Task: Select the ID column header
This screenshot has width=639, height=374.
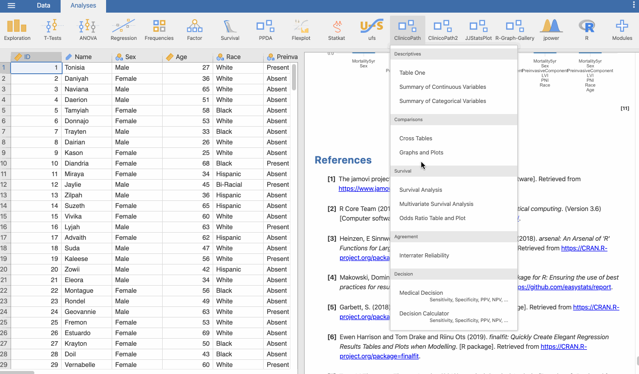Action: click(36, 57)
